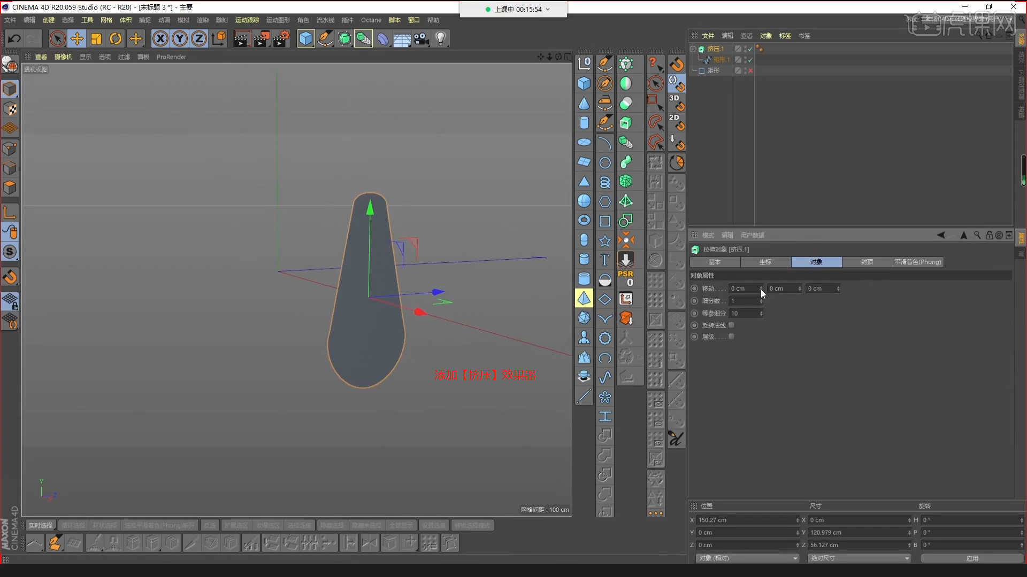Open Object Manager 标签 menu

785,36
